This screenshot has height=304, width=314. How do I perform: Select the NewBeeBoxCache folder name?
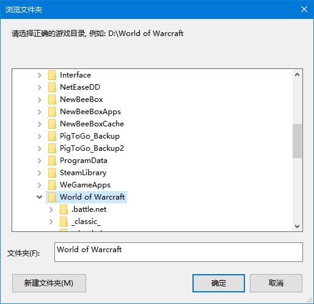(92, 124)
